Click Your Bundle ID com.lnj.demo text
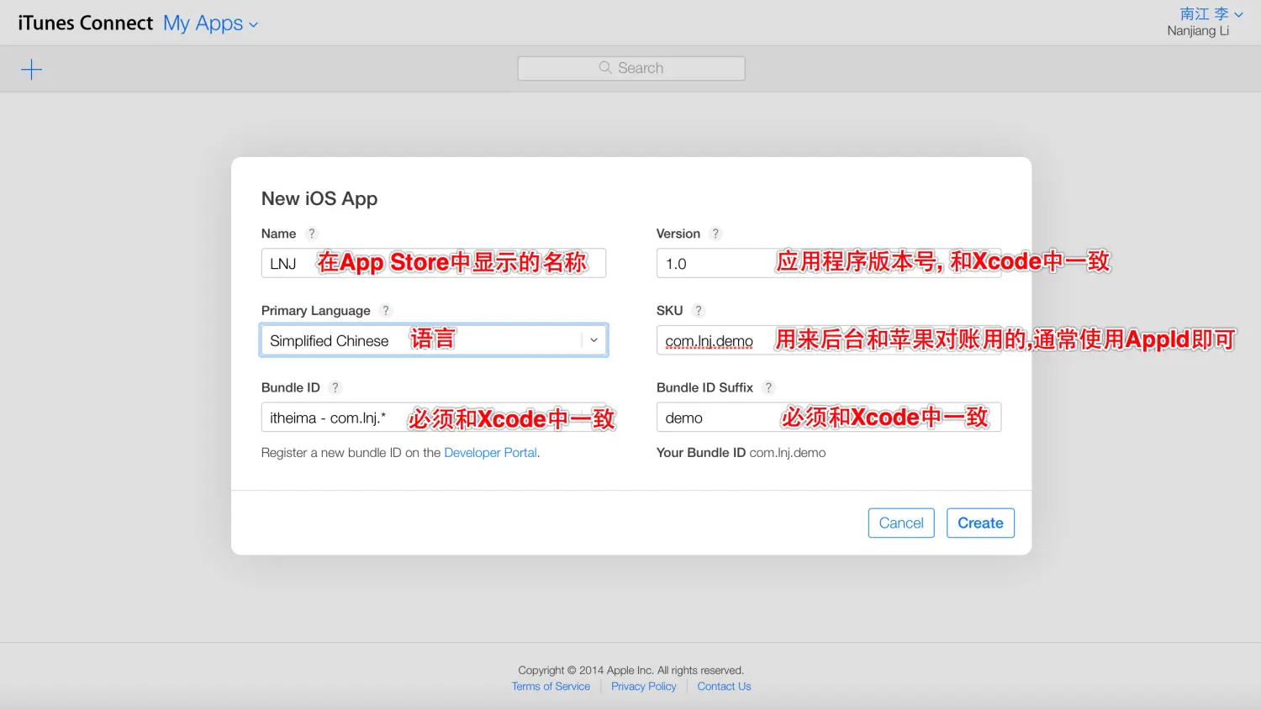Image resolution: width=1261 pixels, height=710 pixels. click(x=741, y=452)
